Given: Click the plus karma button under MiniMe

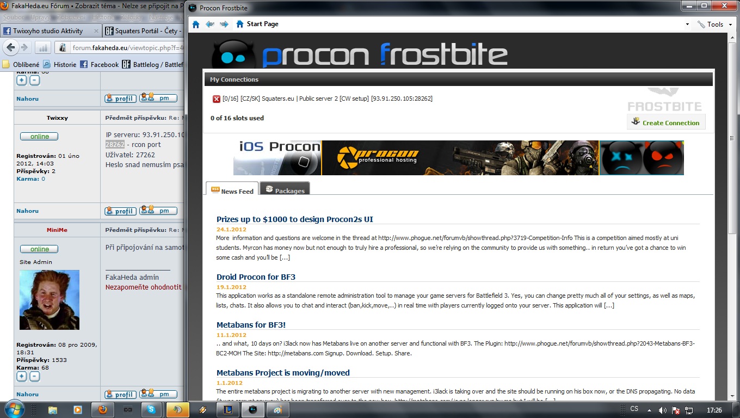Looking at the screenshot, I should tap(22, 376).
